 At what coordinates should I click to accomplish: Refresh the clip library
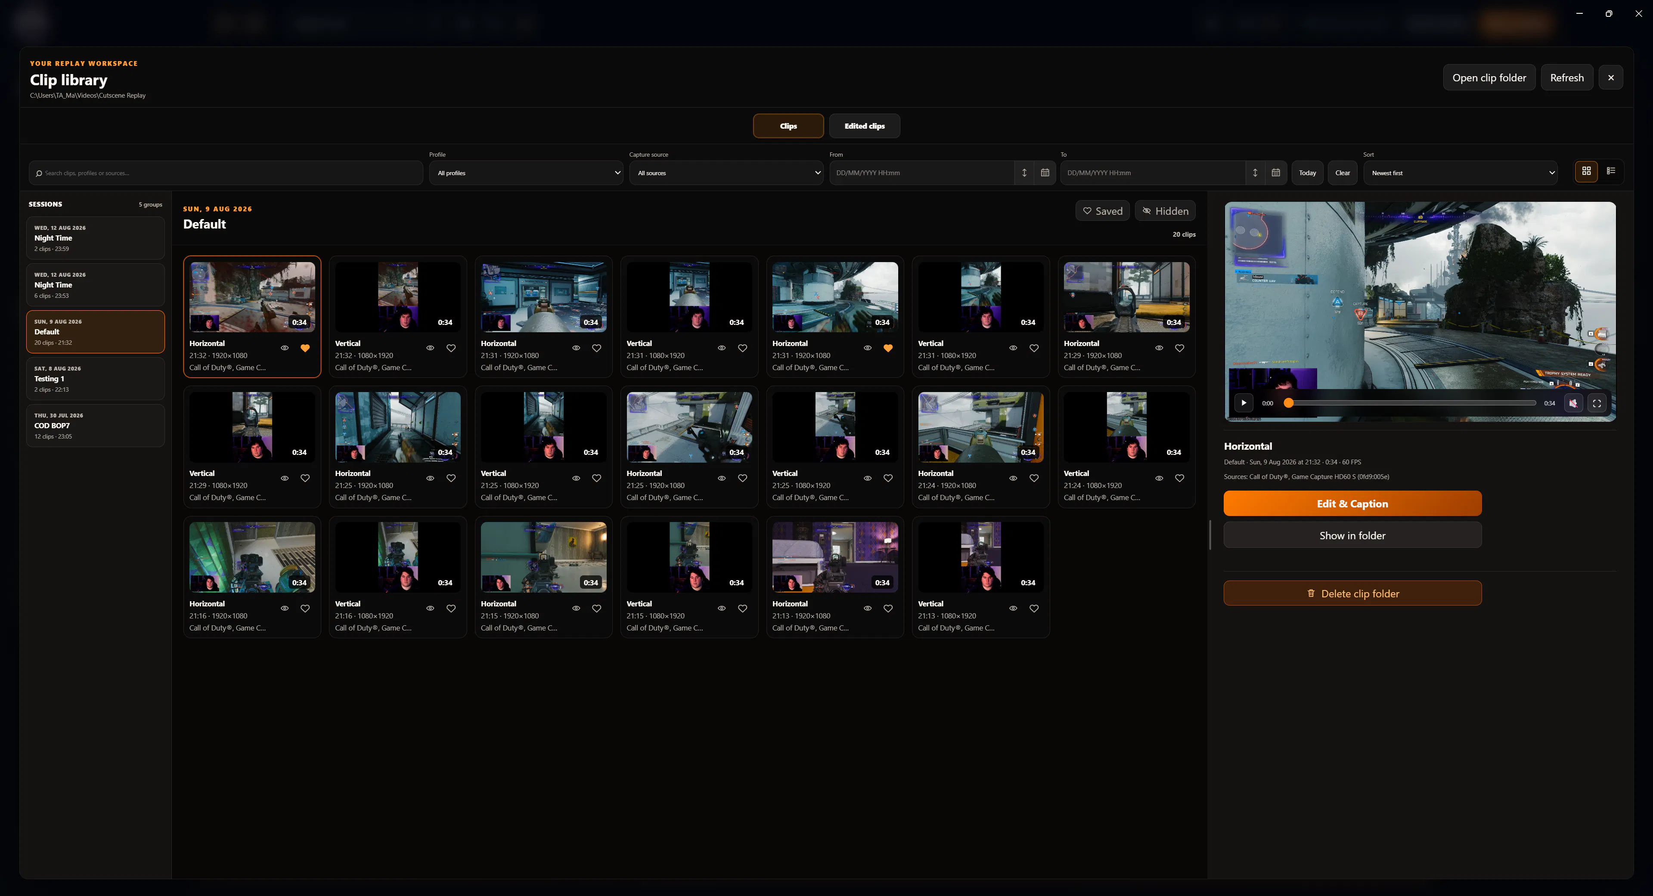click(1567, 77)
